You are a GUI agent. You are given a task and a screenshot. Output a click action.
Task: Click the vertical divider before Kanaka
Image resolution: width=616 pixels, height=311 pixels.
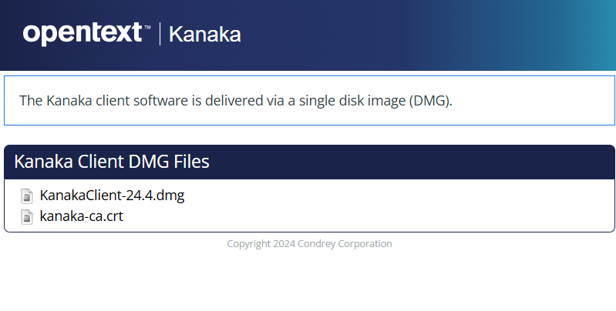point(160,34)
